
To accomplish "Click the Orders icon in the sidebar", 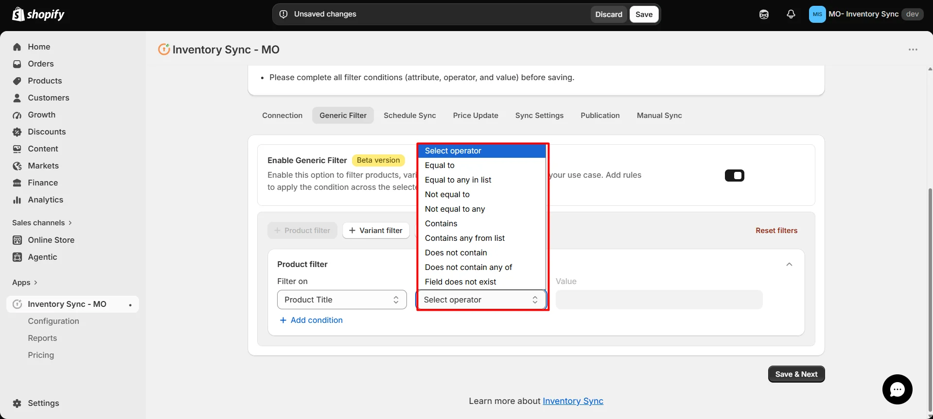I will pos(17,64).
